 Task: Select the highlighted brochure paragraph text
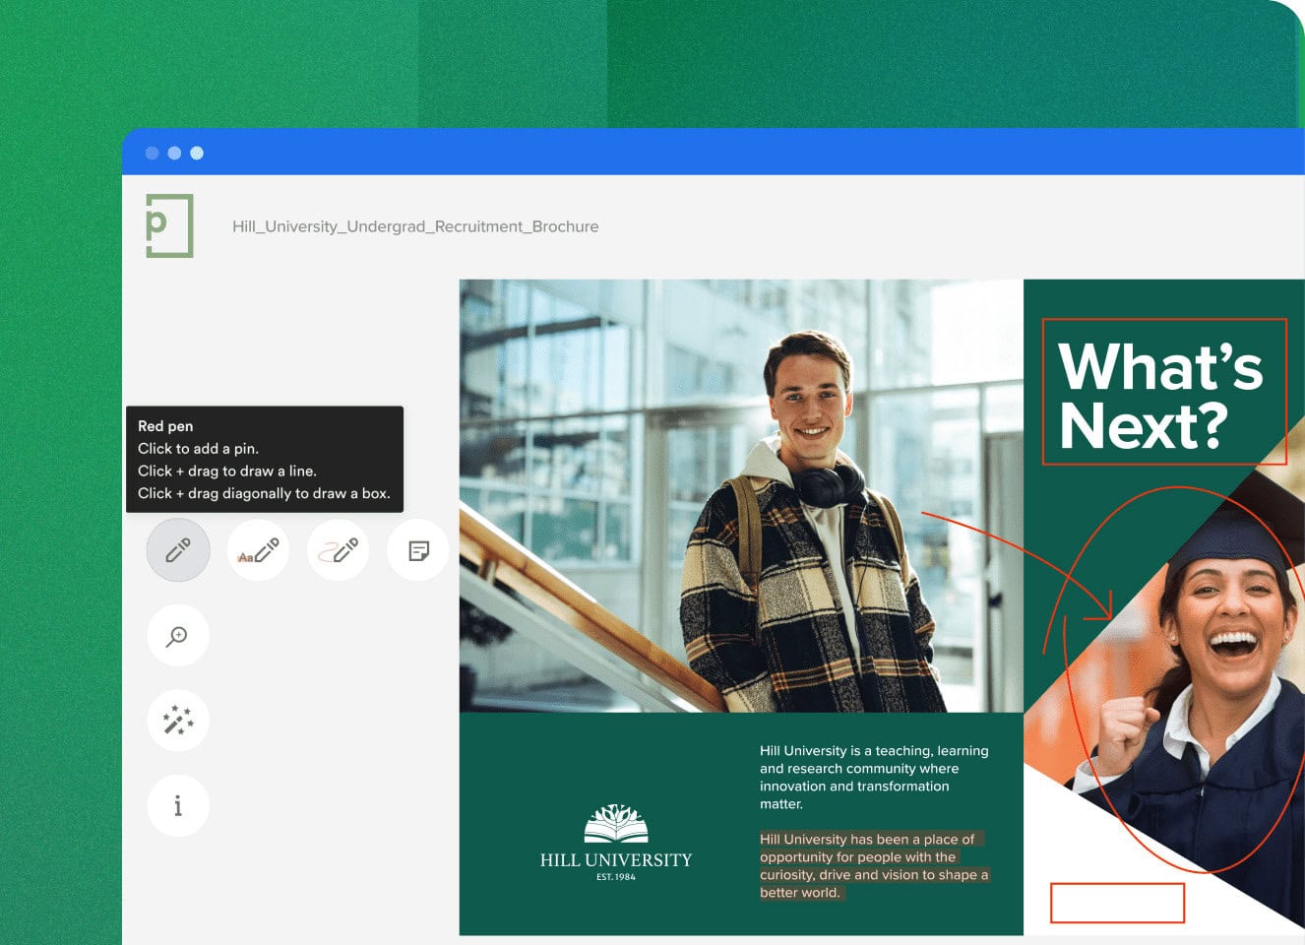(x=872, y=865)
